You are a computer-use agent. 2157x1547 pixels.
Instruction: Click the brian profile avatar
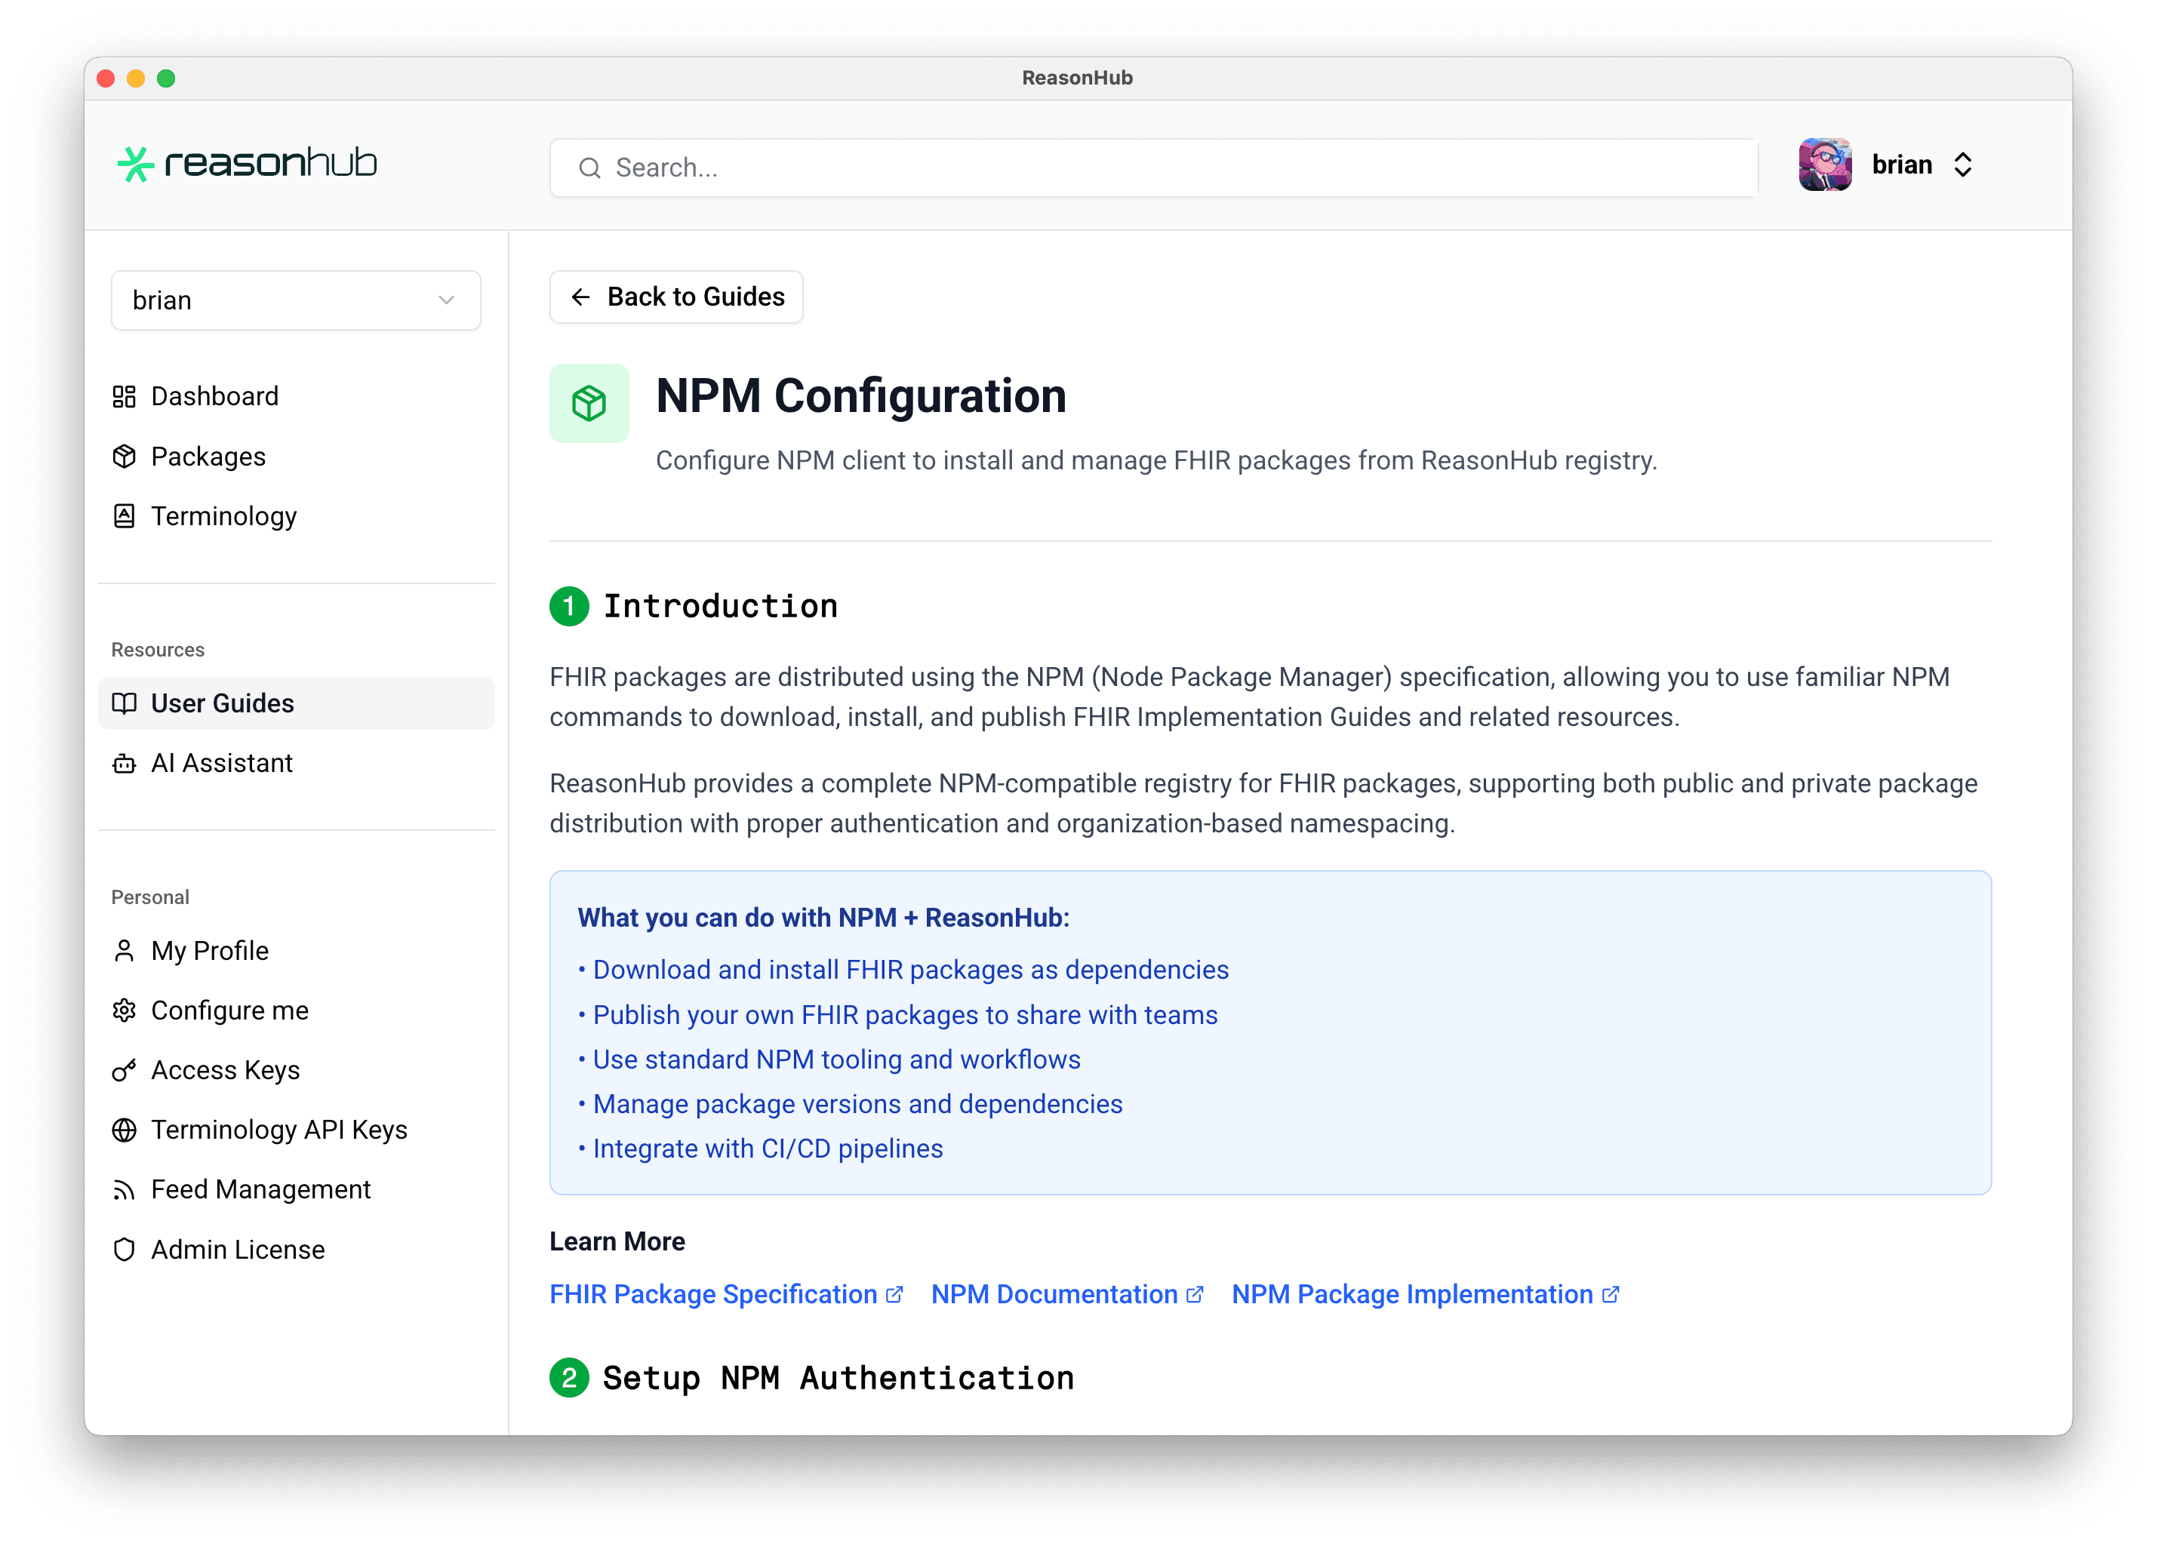pos(1824,165)
